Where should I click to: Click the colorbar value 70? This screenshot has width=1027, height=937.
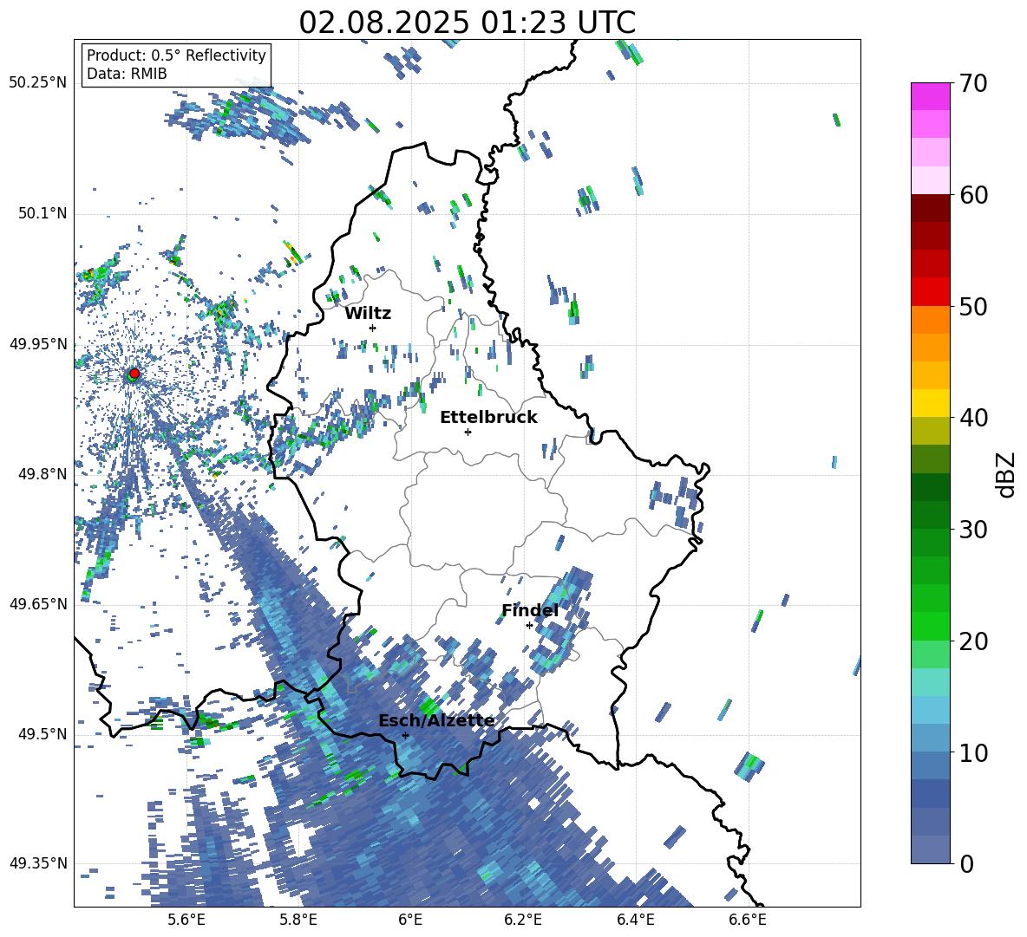[973, 84]
